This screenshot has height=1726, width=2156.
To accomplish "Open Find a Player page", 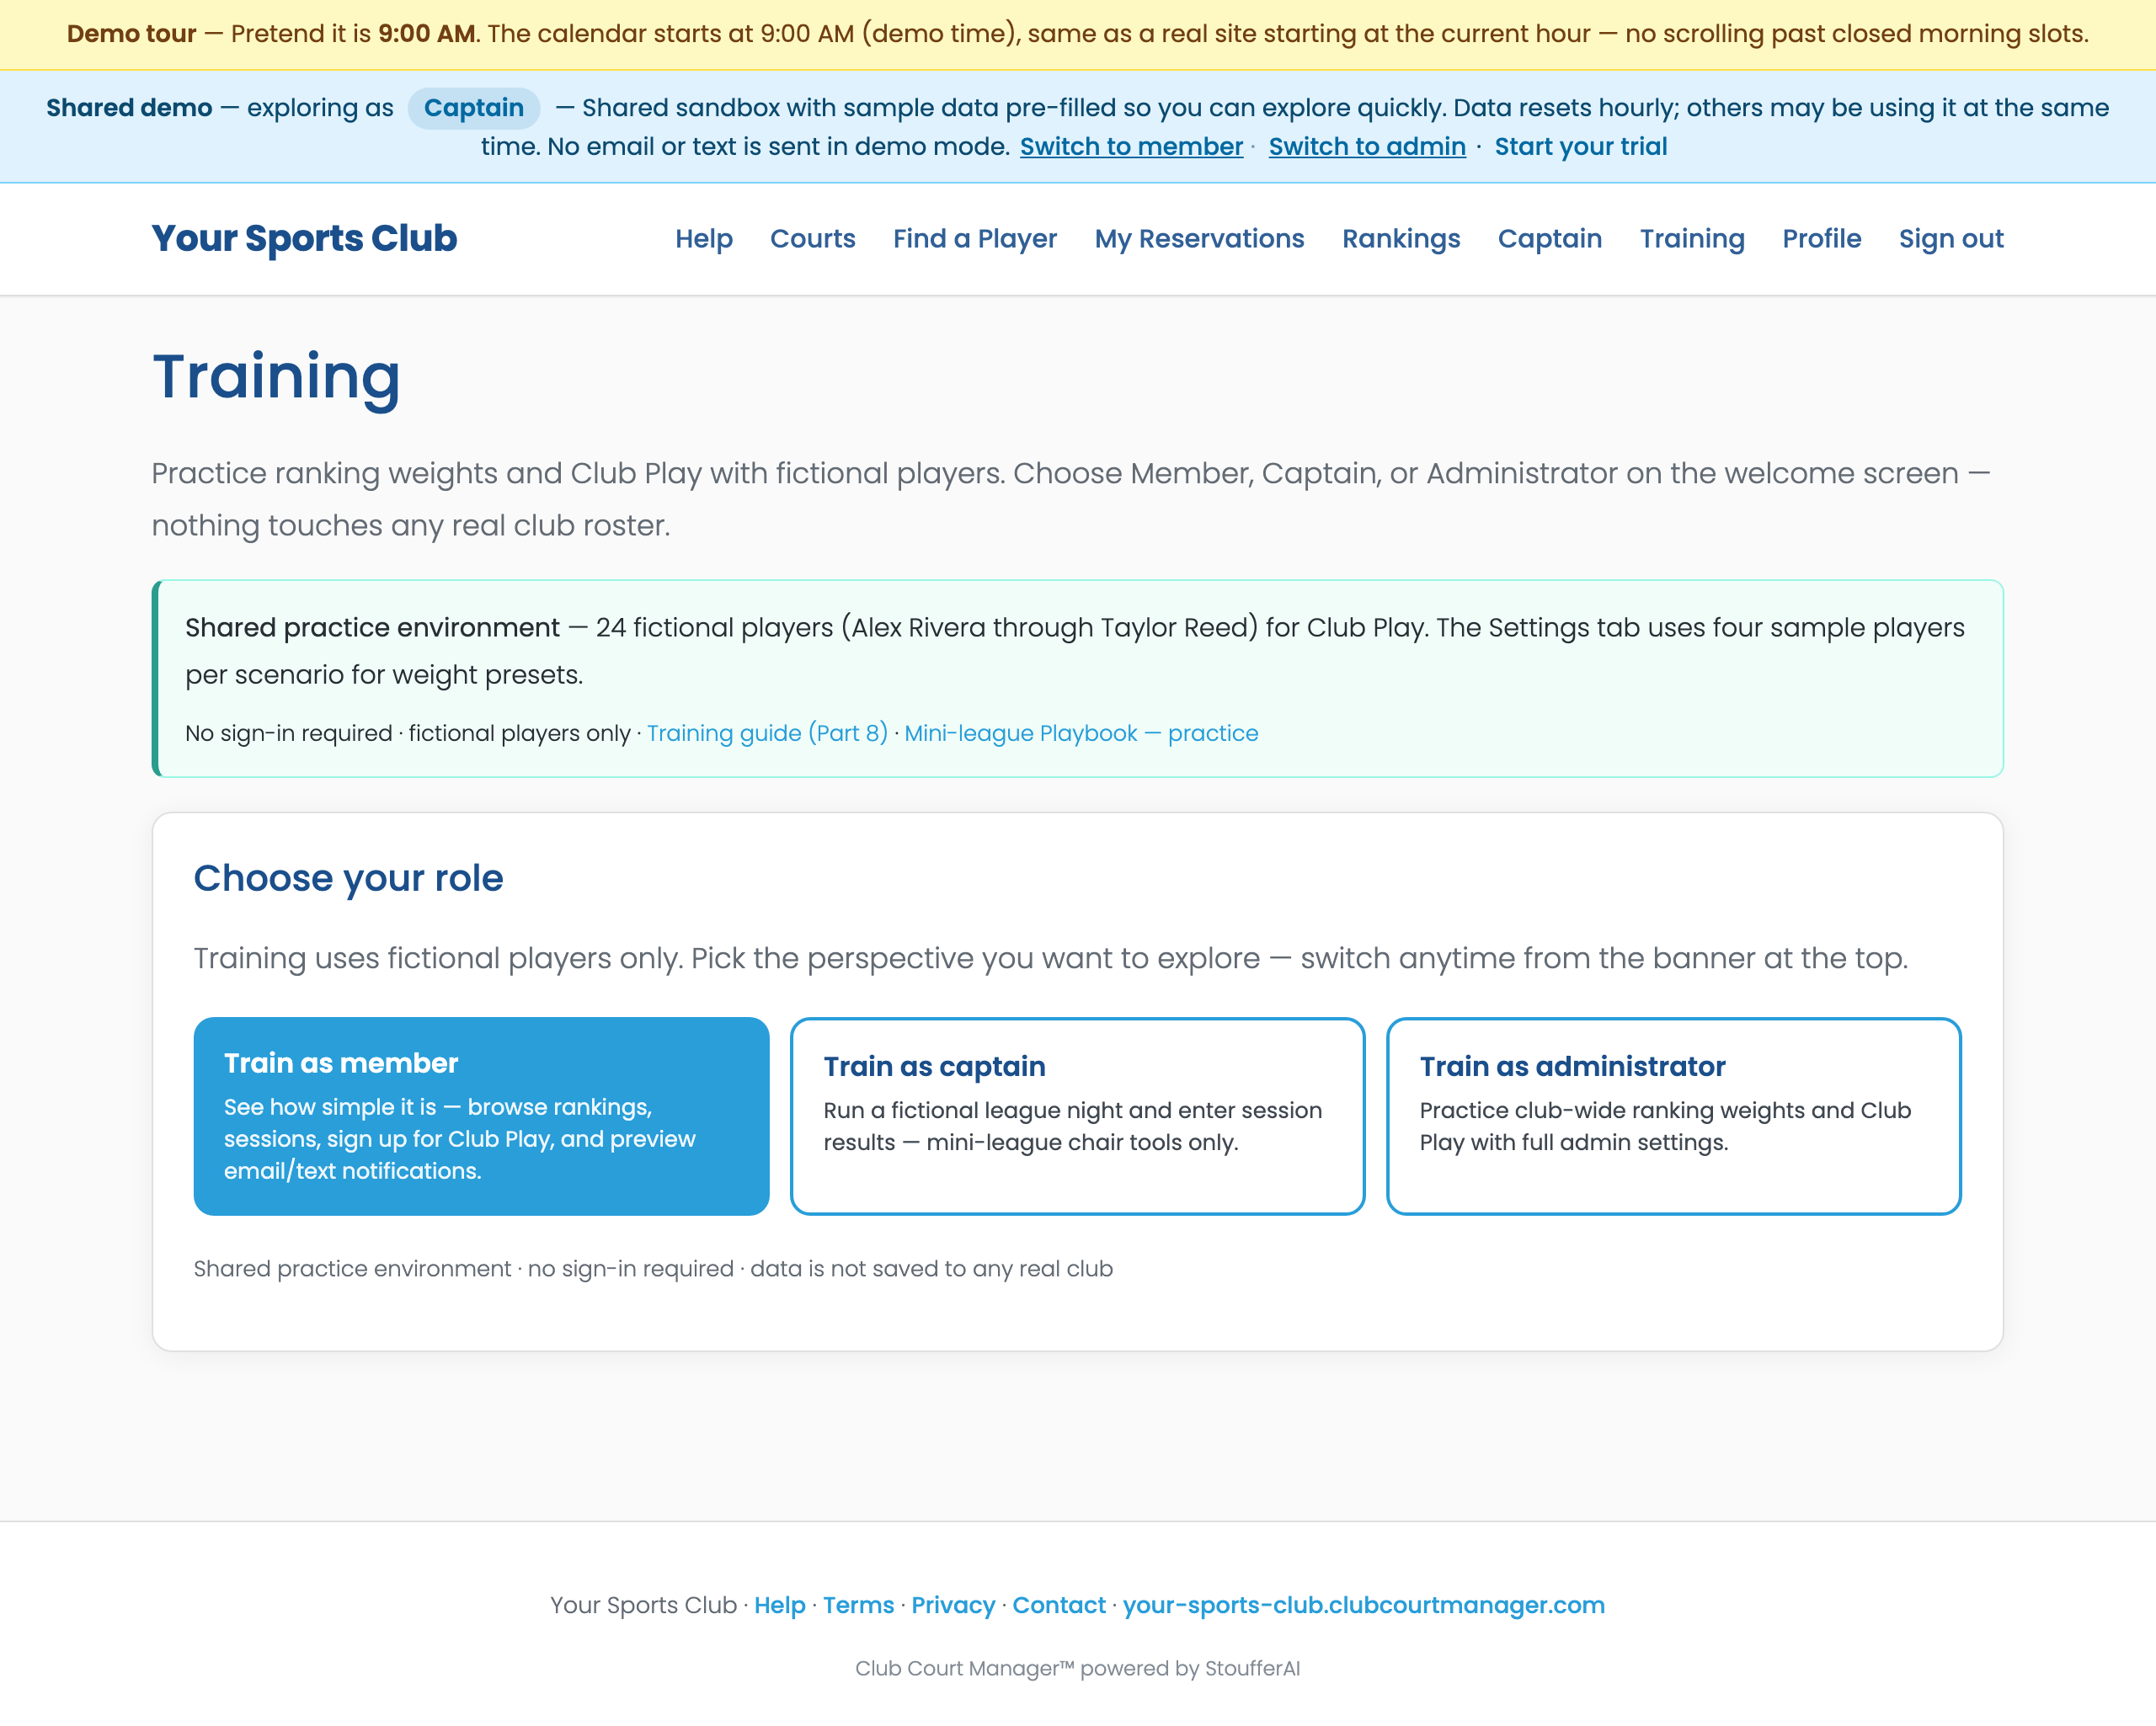I will (x=974, y=238).
